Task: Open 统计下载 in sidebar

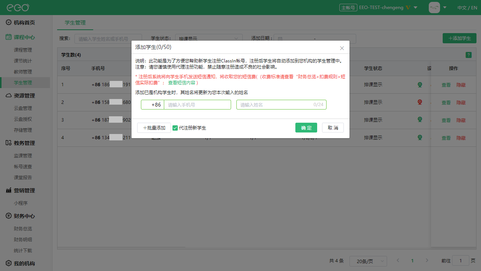Action: pyautogui.click(x=23, y=250)
